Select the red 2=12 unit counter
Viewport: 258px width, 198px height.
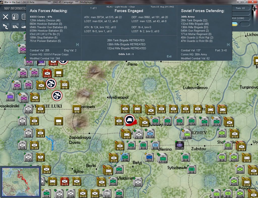click(x=47, y=73)
